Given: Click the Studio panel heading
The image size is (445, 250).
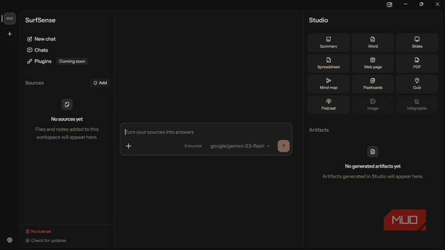Looking at the screenshot, I should coord(319,20).
